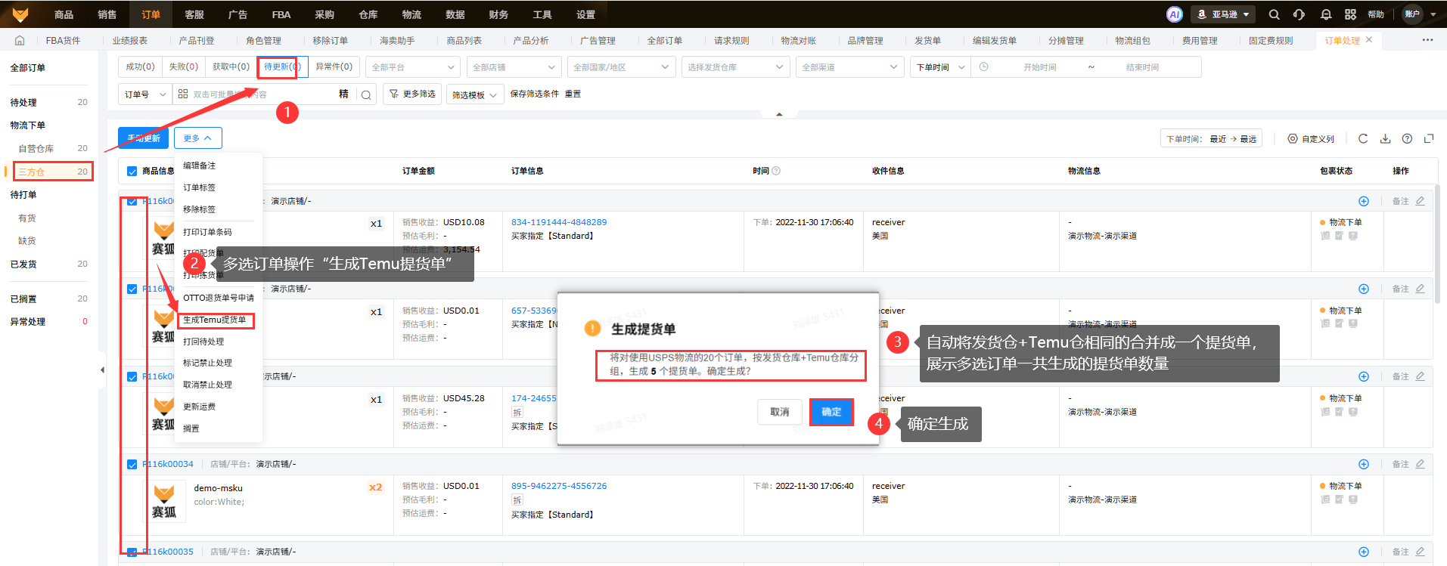Click the 开始时间 date field
This screenshot has height=566, width=1447.
(1040, 67)
